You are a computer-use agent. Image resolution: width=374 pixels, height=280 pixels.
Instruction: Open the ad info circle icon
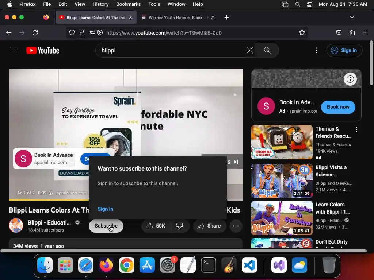pos(350,79)
